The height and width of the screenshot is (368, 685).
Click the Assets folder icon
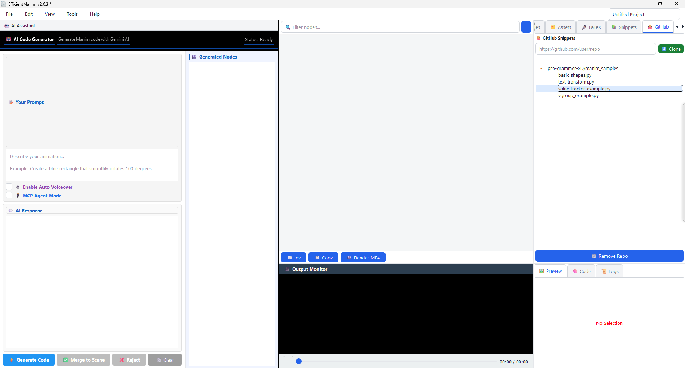tap(553, 27)
